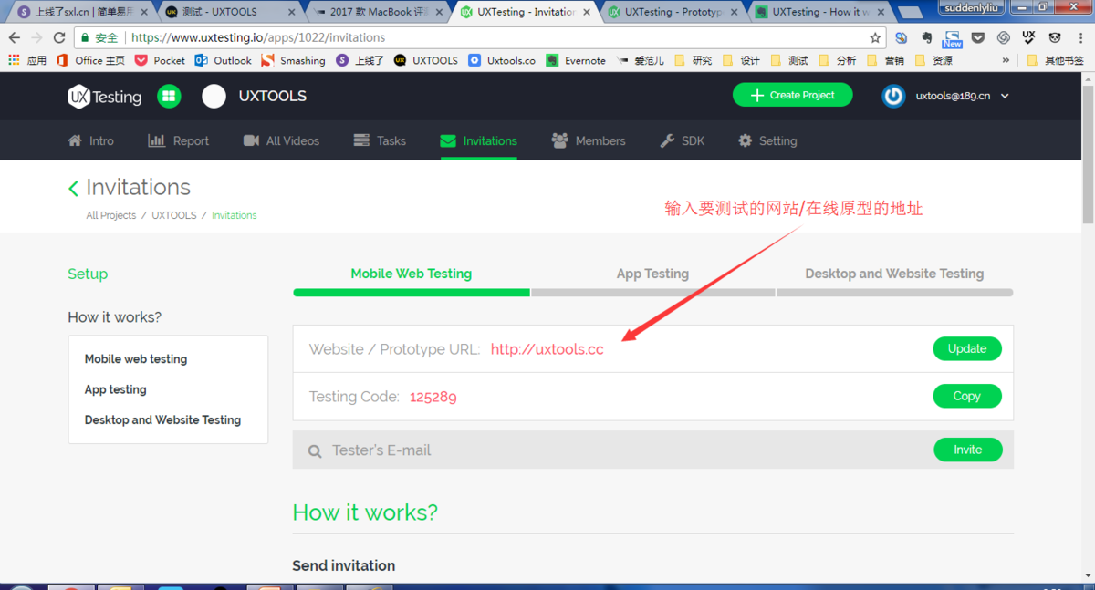
Task: Click the Create Project button
Action: [x=792, y=95]
